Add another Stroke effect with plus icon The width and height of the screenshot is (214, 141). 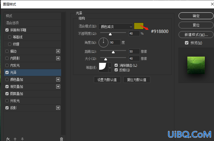[58, 51]
